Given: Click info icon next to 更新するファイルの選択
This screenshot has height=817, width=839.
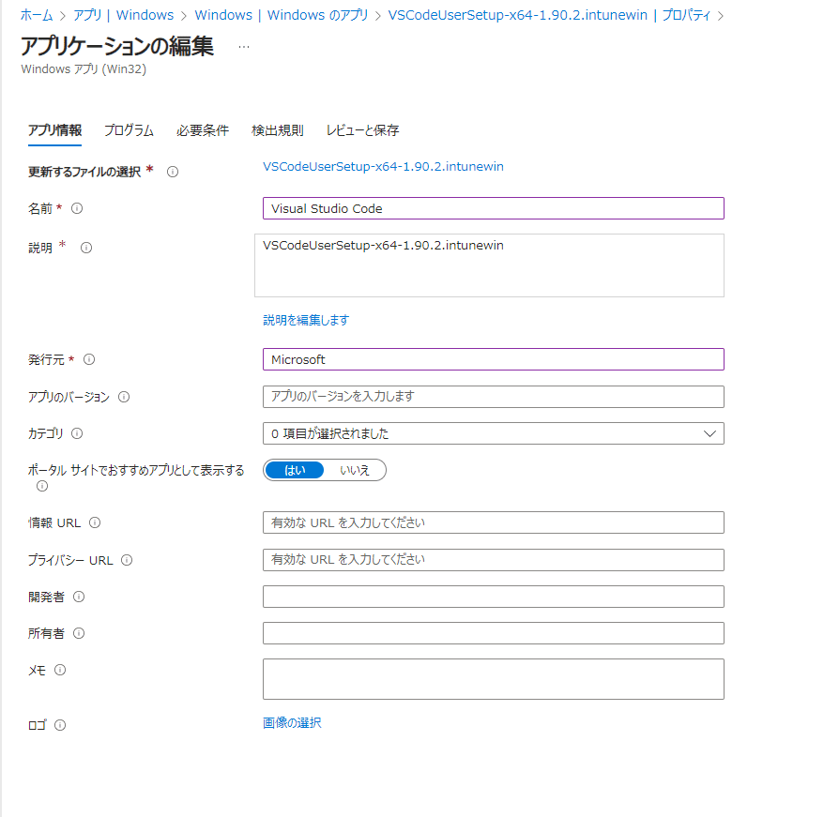Looking at the screenshot, I should 173,172.
